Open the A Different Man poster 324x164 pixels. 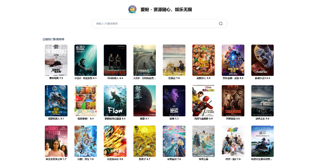(115, 60)
